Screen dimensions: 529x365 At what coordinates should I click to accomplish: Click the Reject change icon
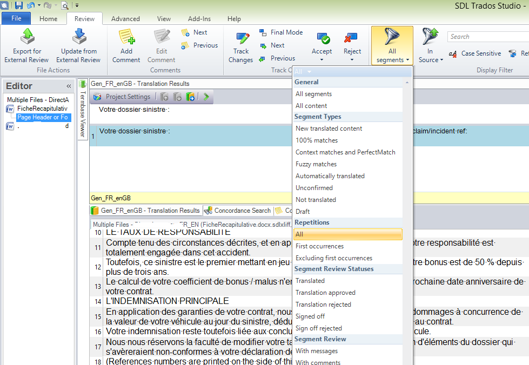click(x=351, y=38)
